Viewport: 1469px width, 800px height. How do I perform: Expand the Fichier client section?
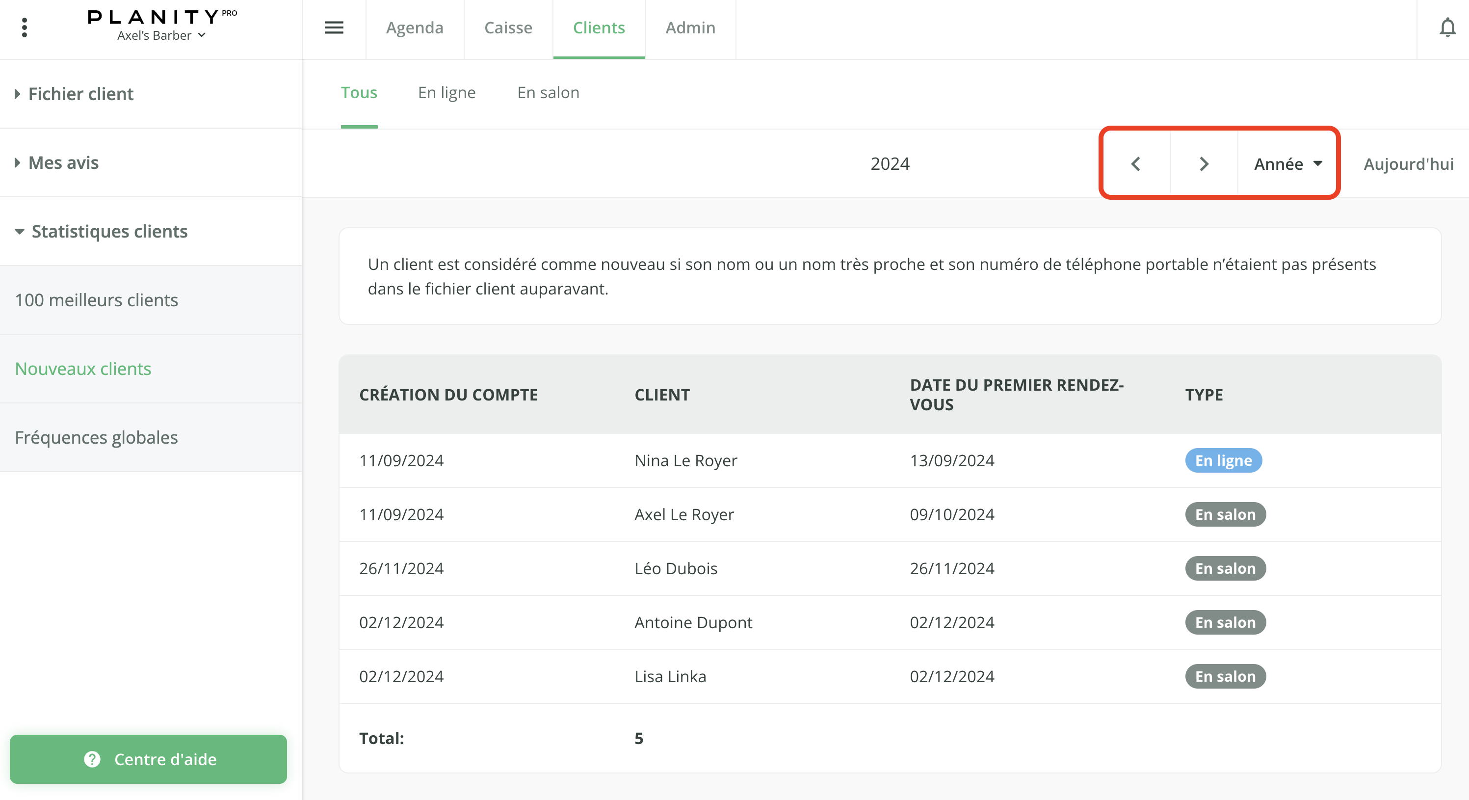point(81,94)
